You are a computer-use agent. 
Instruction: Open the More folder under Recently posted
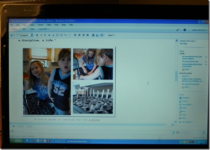(x=186, y=87)
